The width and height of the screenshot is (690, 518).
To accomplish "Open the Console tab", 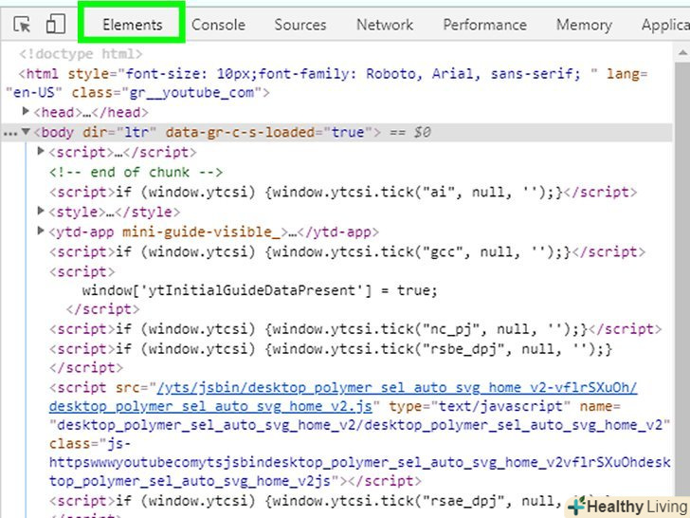I will point(218,25).
